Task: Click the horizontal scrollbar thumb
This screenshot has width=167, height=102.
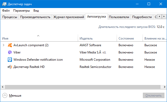Action: tap(83, 87)
